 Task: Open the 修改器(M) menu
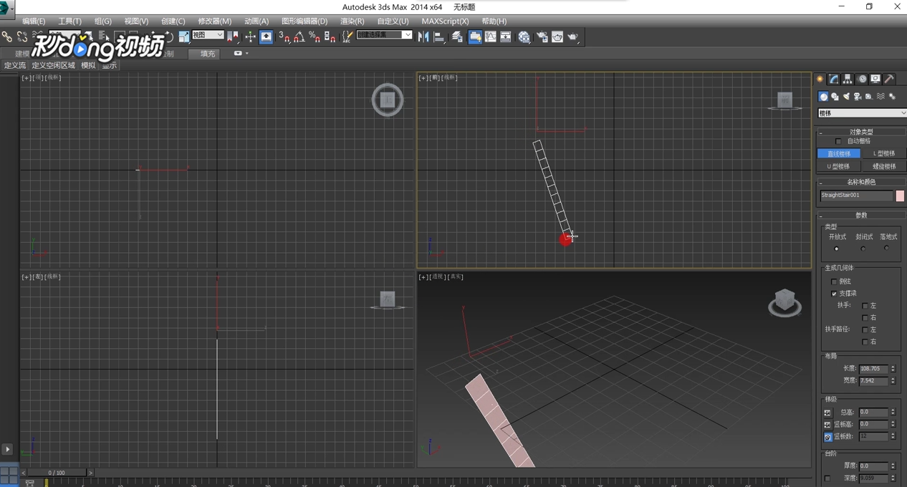[214, 21]
